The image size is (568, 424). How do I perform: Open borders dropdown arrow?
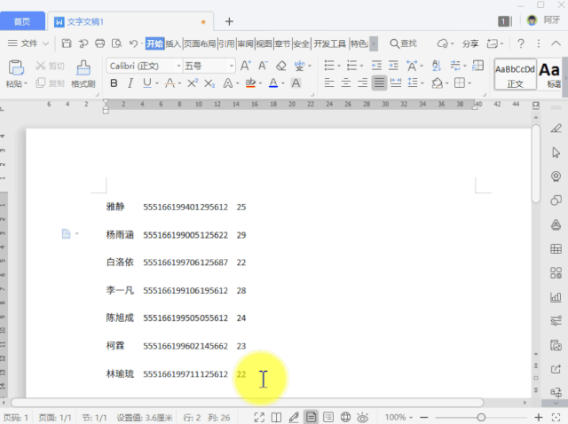[x=469, y=83]
